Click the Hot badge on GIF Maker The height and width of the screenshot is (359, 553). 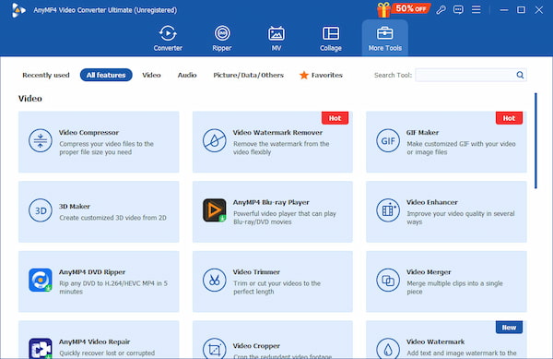509,118
